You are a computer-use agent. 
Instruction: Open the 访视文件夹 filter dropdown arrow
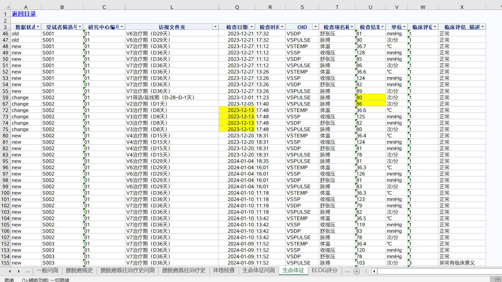pos(215,27)
